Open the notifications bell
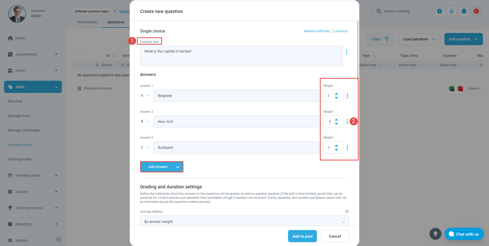The image size is (489, 246). point(464,11)
